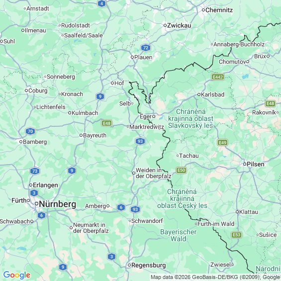Click the Map data copyright text
This screenshot has width=281, height=281.
click(215, 277)
